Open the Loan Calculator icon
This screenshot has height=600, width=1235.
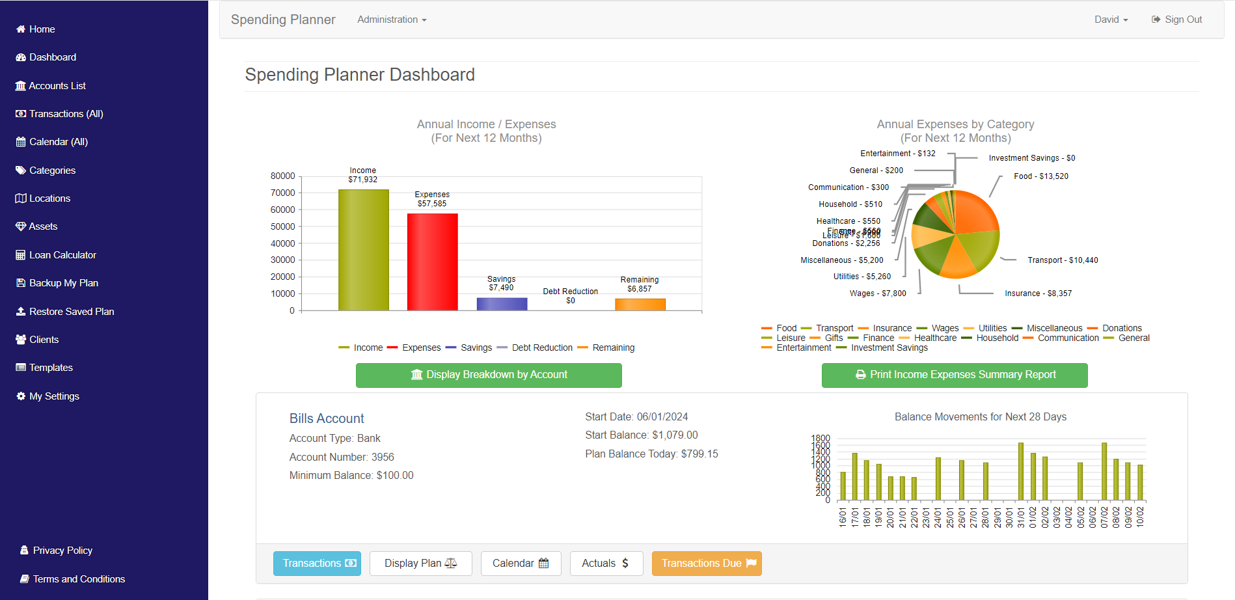(21, 255)
